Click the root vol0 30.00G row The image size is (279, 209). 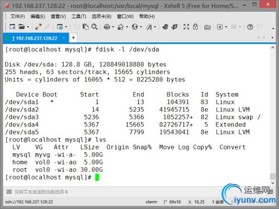57,169
